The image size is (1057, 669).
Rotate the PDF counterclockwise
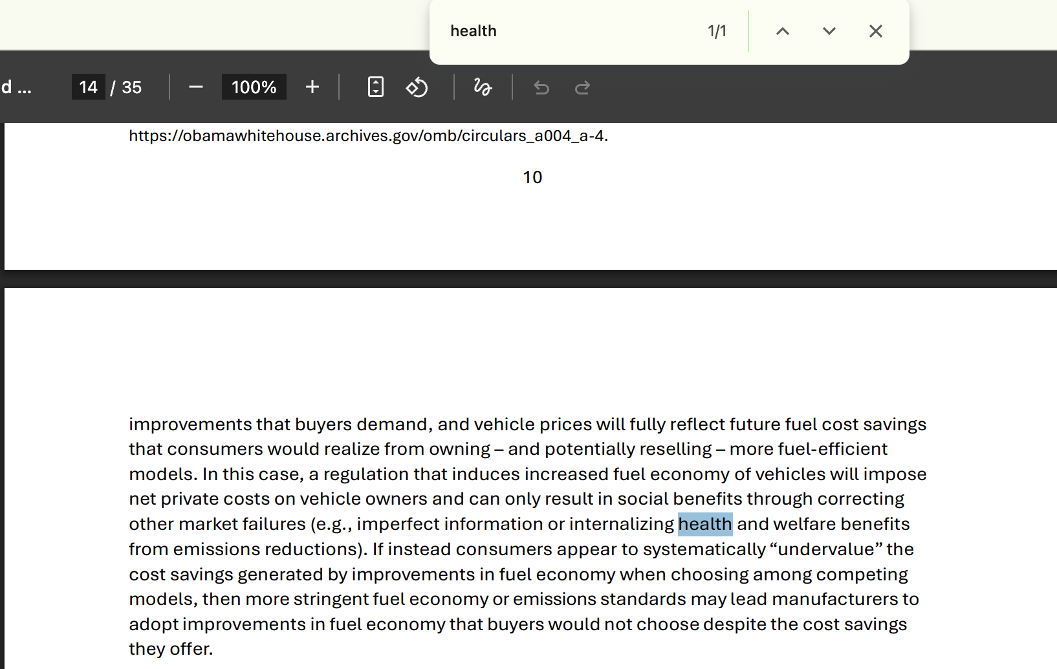(x=417, y=87)
